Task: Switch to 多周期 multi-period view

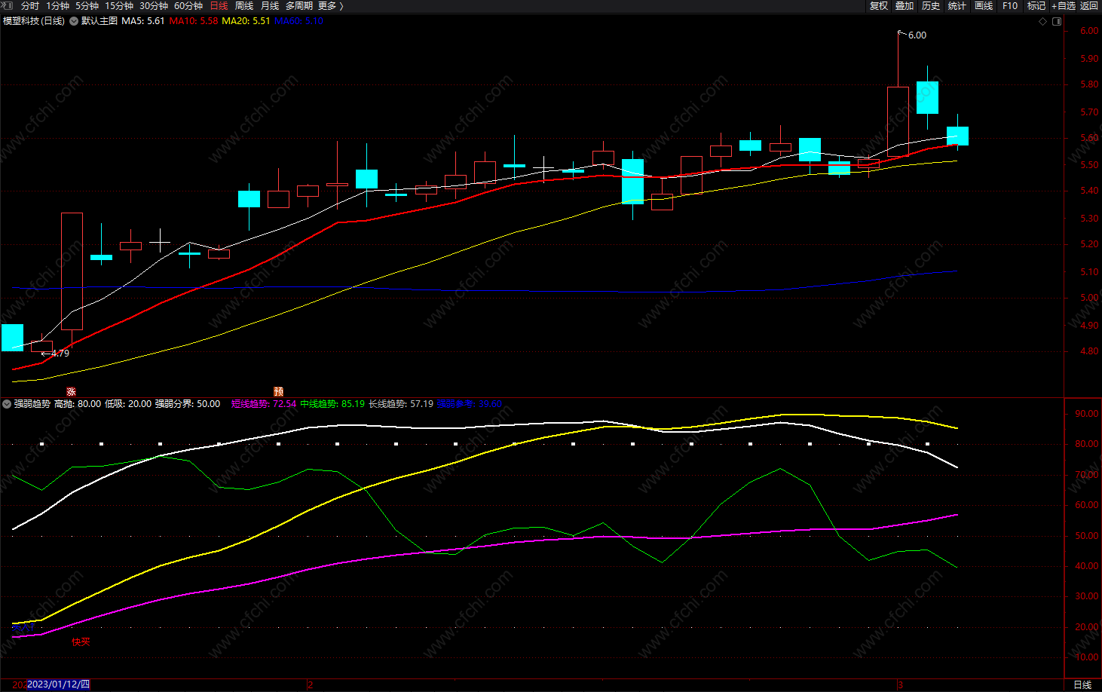Action: coord(298,6)
